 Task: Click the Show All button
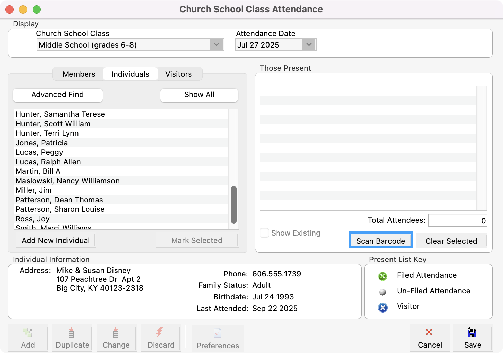199,95
